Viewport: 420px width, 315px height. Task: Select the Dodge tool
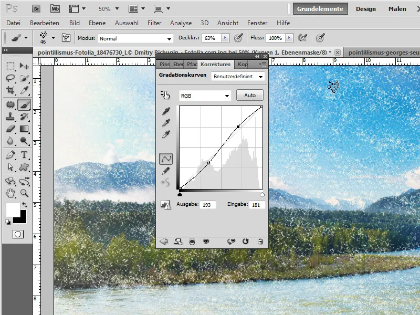pos(24,141)
